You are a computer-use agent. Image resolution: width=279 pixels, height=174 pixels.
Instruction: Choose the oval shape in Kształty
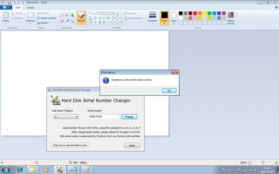pos(100,14)
